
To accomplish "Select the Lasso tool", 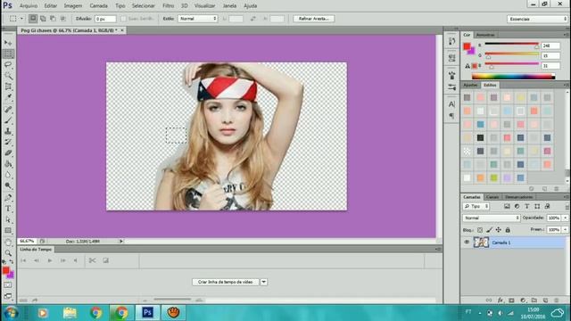I will click(8, 65).
